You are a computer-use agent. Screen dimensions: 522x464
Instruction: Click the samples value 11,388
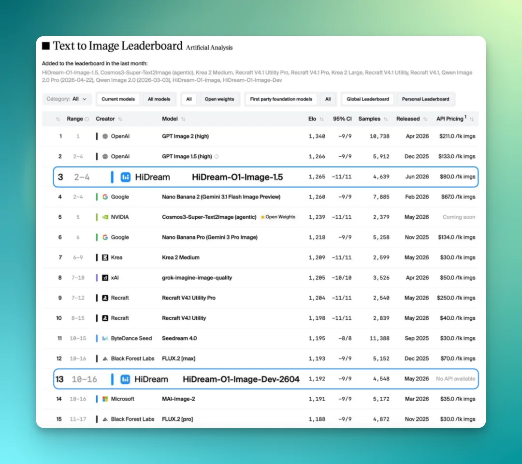click(x=379, y=338)
